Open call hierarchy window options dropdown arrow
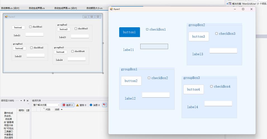The width and height of the screenshot is (267, 139). 21,101
